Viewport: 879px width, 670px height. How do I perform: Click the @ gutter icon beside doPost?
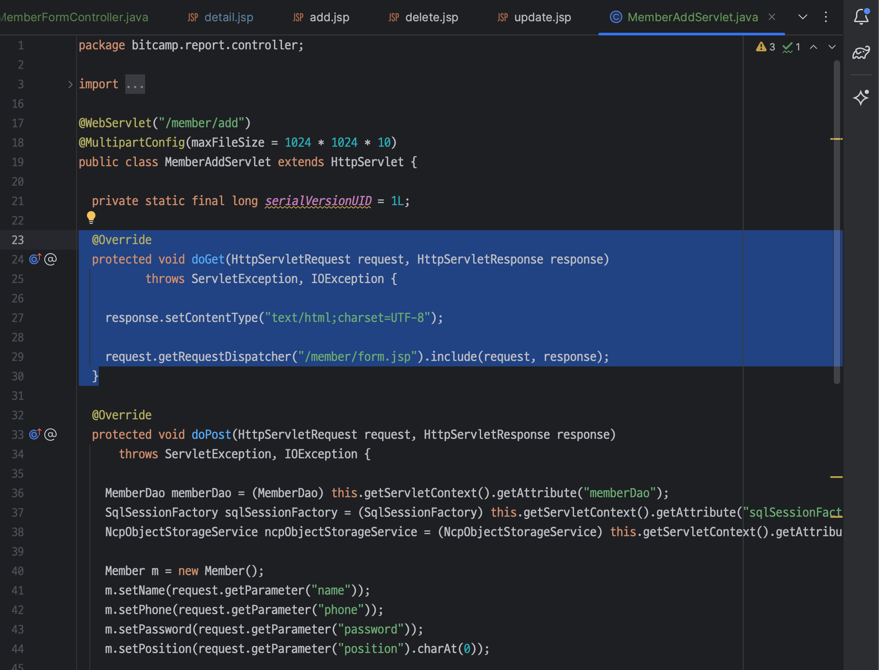51,434
